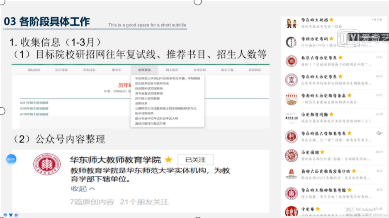Screen dimensions: 389x218
Task: Open the 招生章程 navigation tab
Action: coord(61,70)
